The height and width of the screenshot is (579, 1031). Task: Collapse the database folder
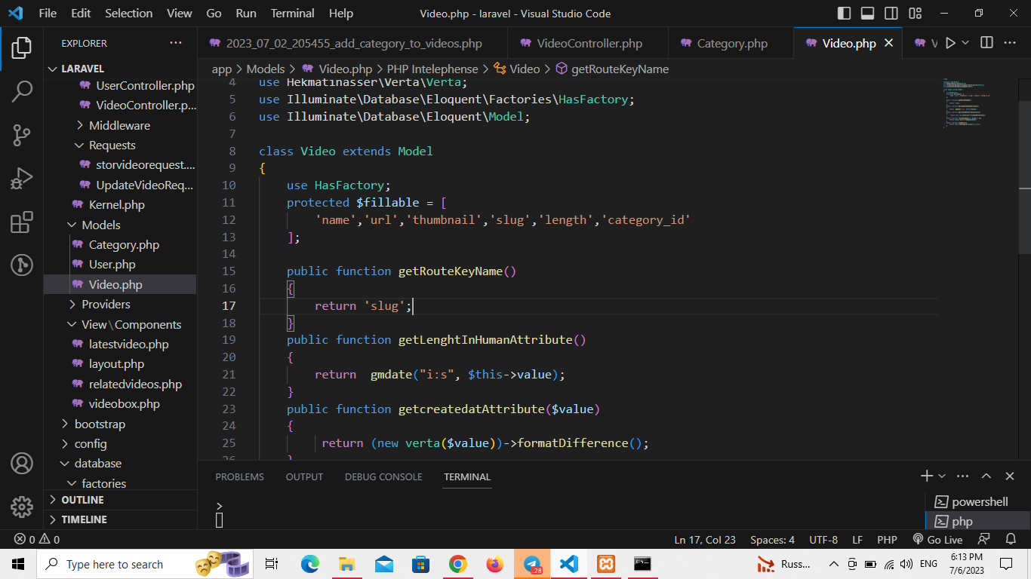pos(97,463)
